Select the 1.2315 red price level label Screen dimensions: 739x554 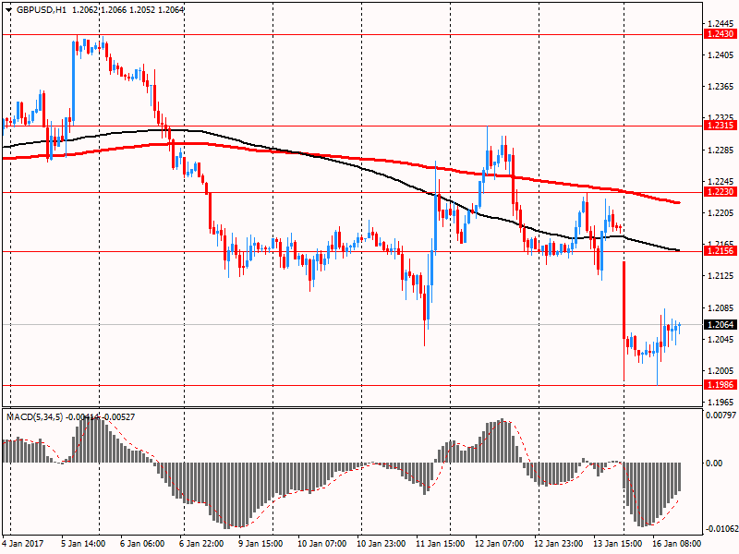(721, 126)
